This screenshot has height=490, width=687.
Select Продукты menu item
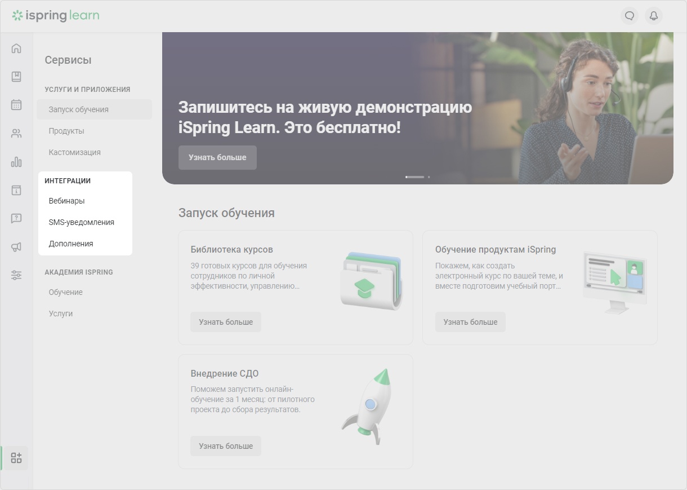[66, 131]
